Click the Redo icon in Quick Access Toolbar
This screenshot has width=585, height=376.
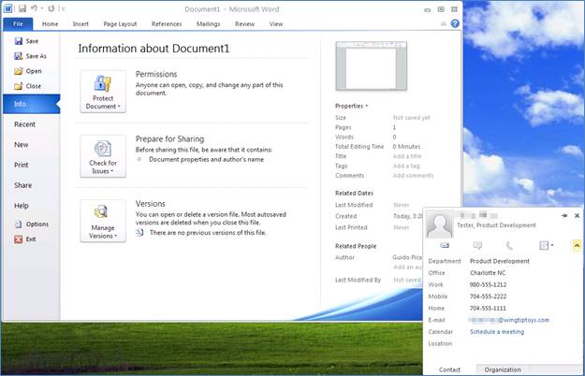point(51,8)
